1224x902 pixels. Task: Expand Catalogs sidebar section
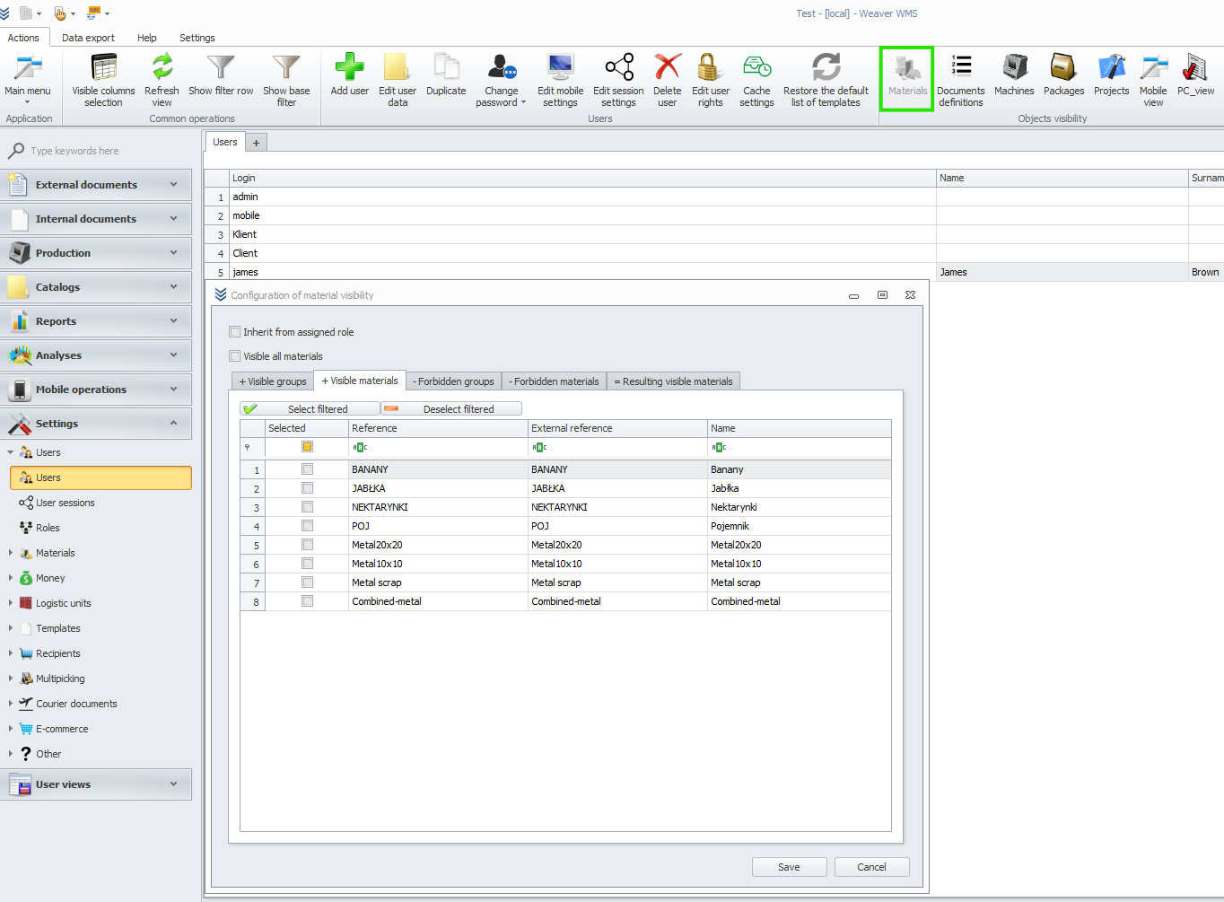(x=96, y=287)
